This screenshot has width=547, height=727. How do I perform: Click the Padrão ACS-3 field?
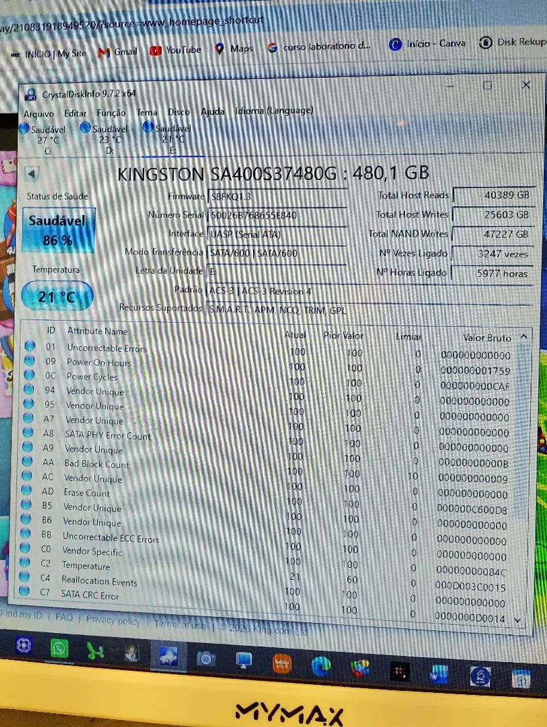[369, 291]
